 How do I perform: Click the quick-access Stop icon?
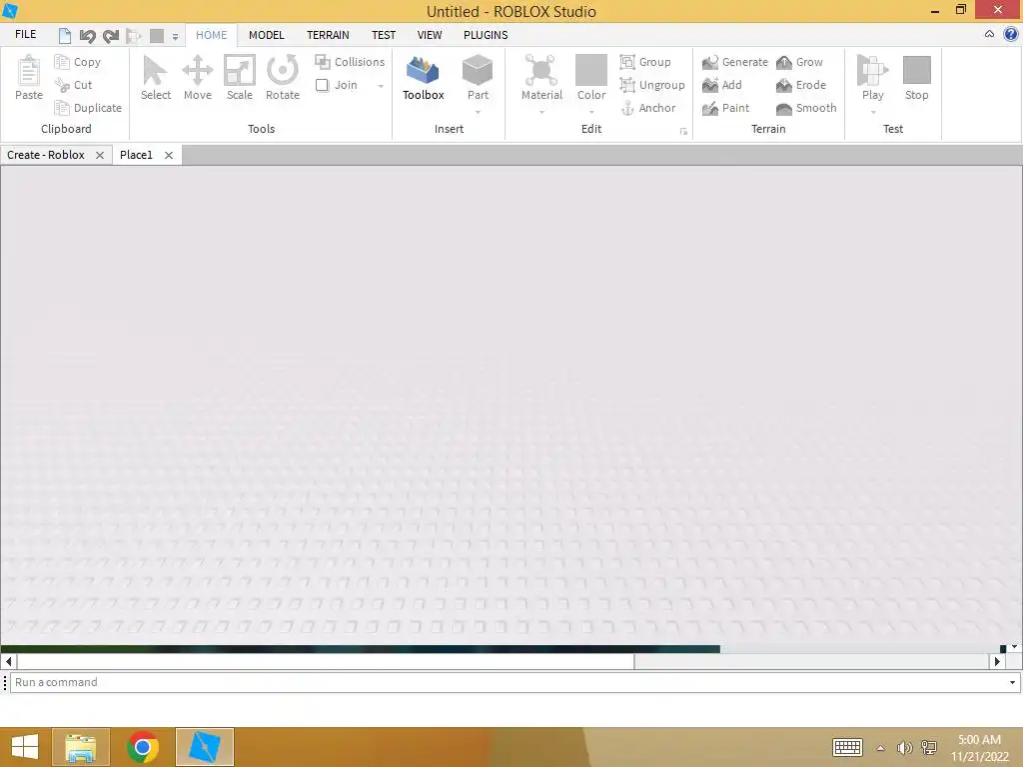(157, 36)
